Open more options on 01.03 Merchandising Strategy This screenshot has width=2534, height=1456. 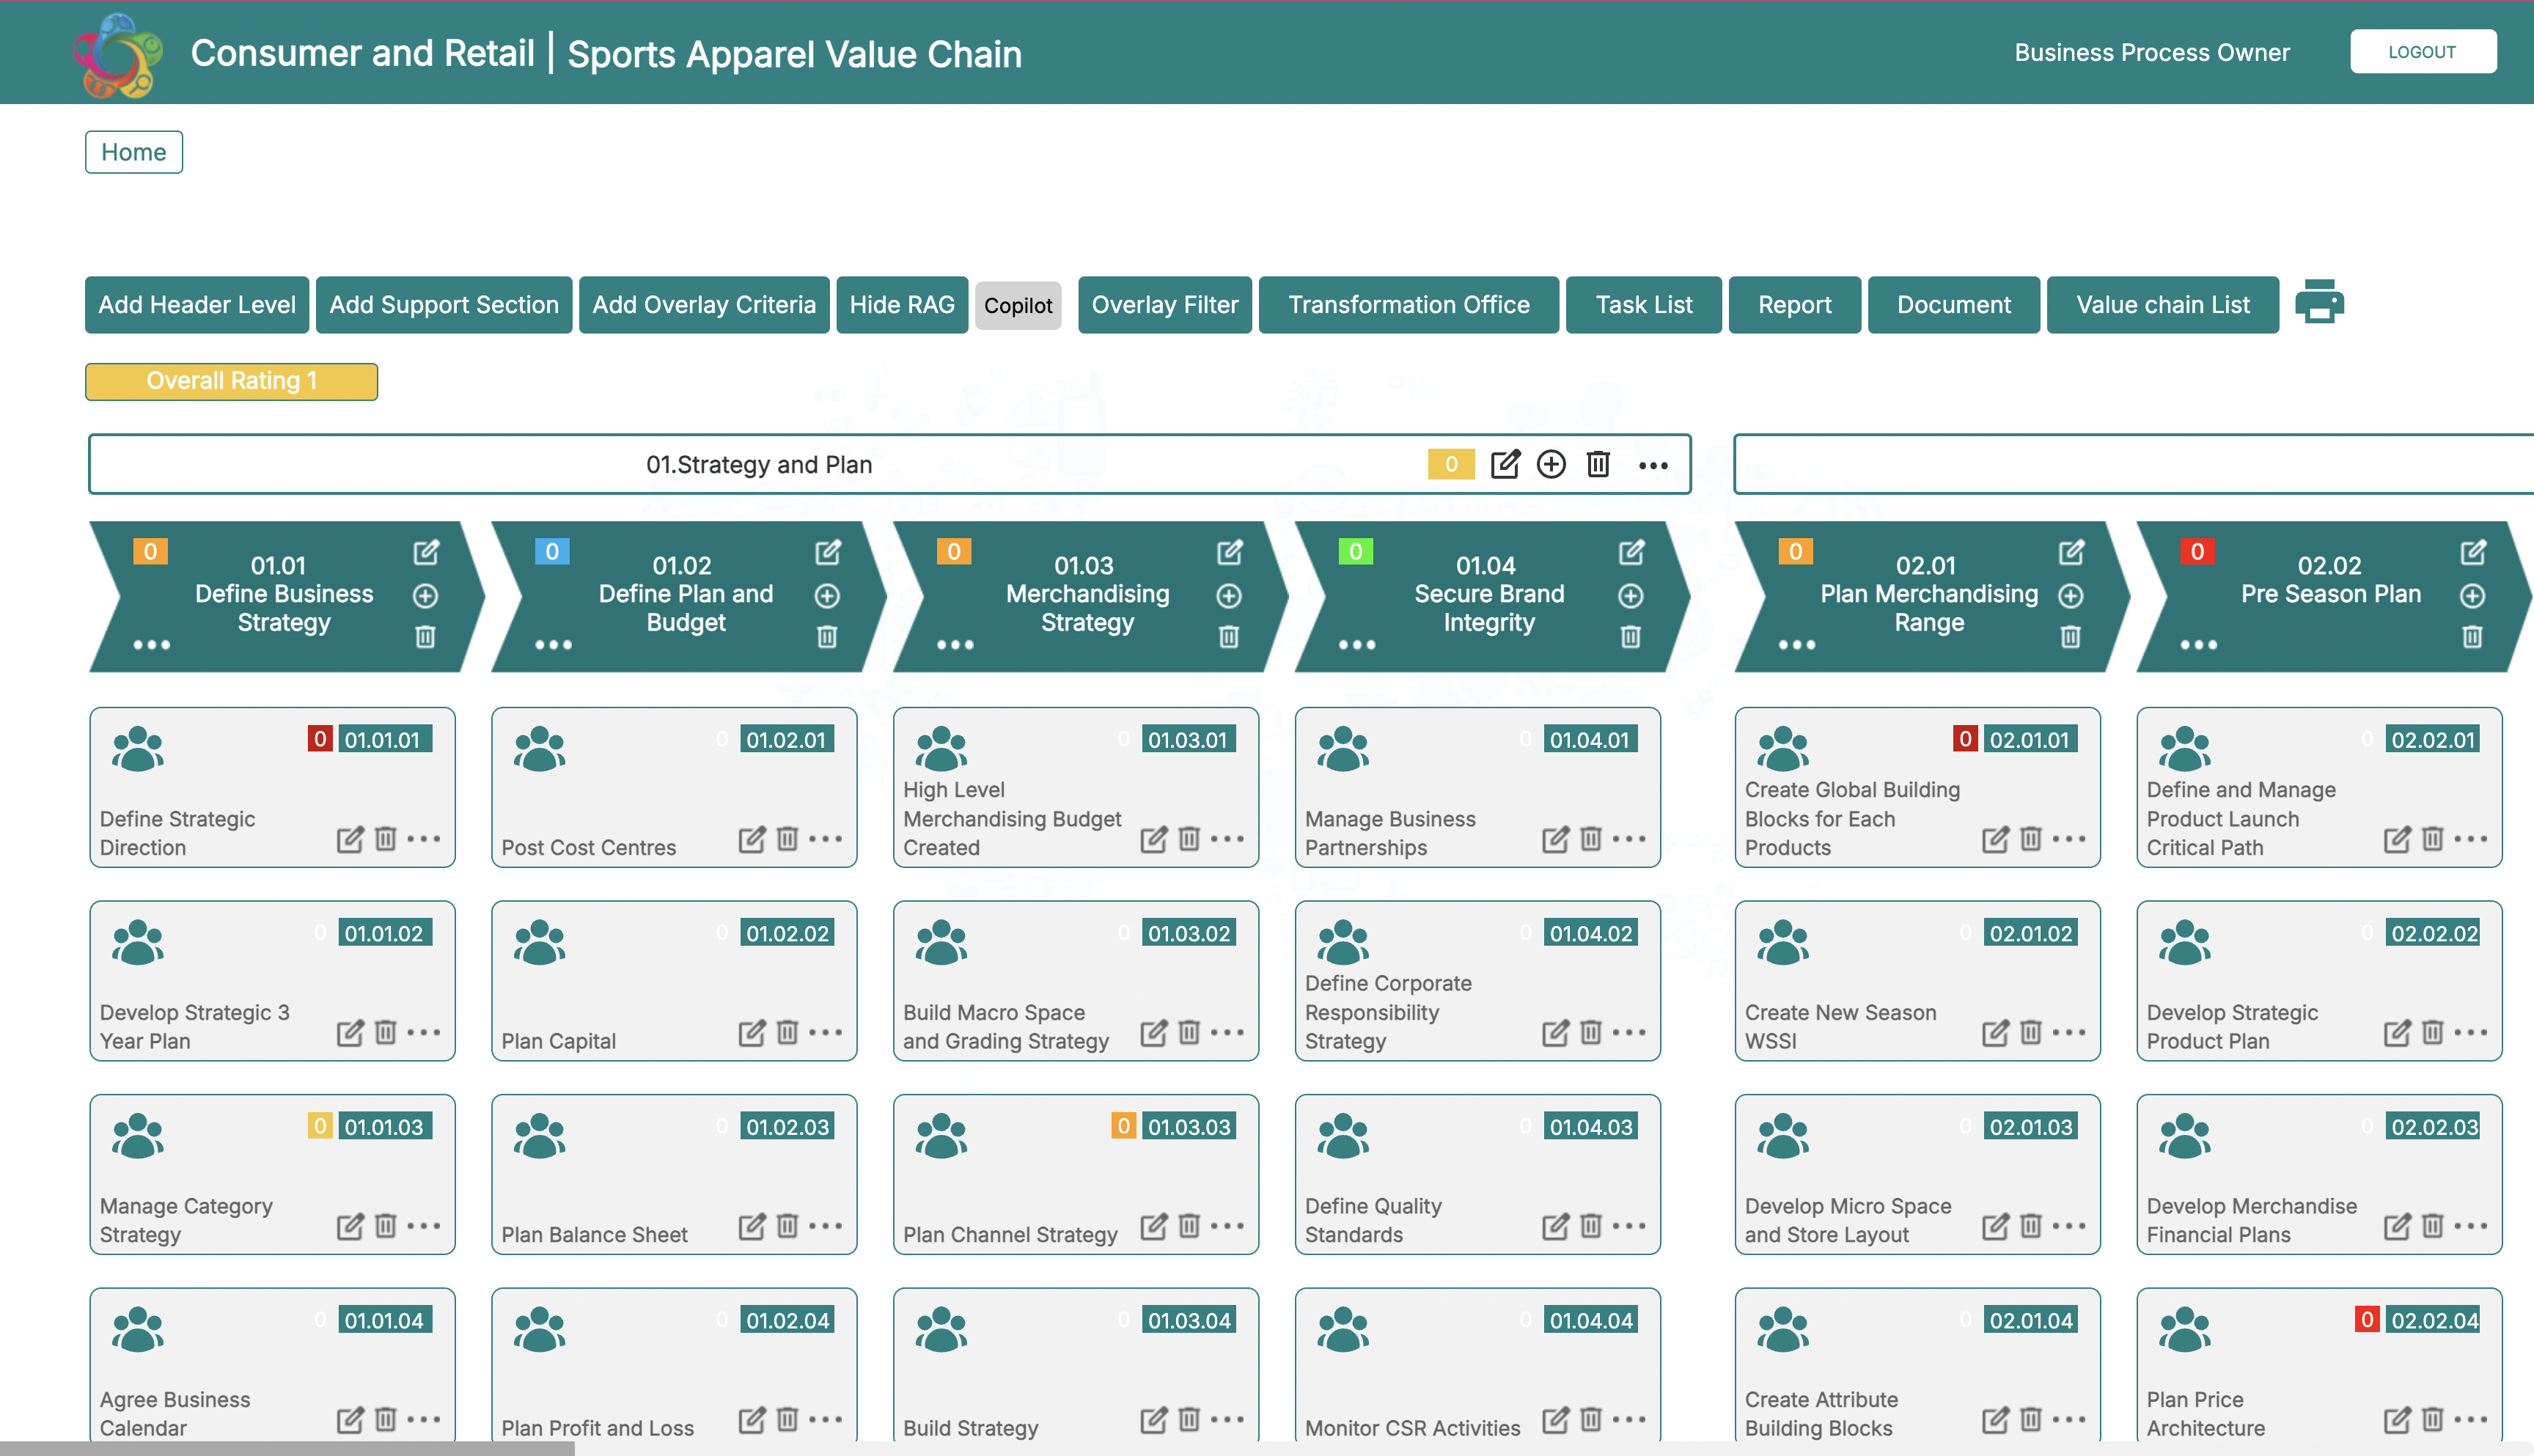point(955,645)
